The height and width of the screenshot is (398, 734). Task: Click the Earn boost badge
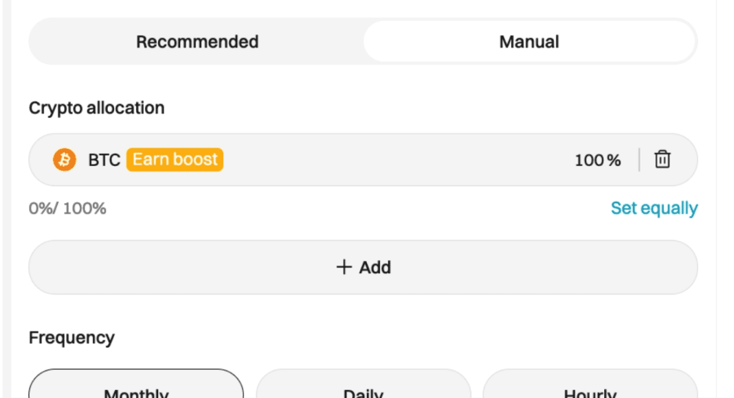[x=175, y=160]
